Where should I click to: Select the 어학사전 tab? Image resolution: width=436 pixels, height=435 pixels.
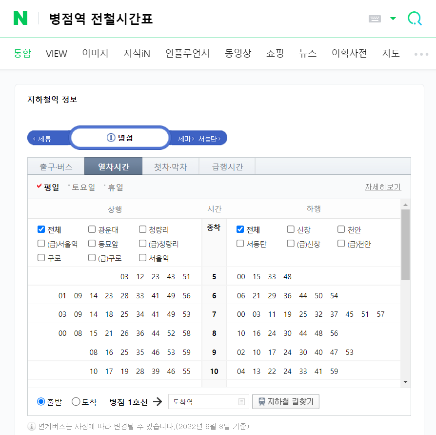[x=349, y=53]
